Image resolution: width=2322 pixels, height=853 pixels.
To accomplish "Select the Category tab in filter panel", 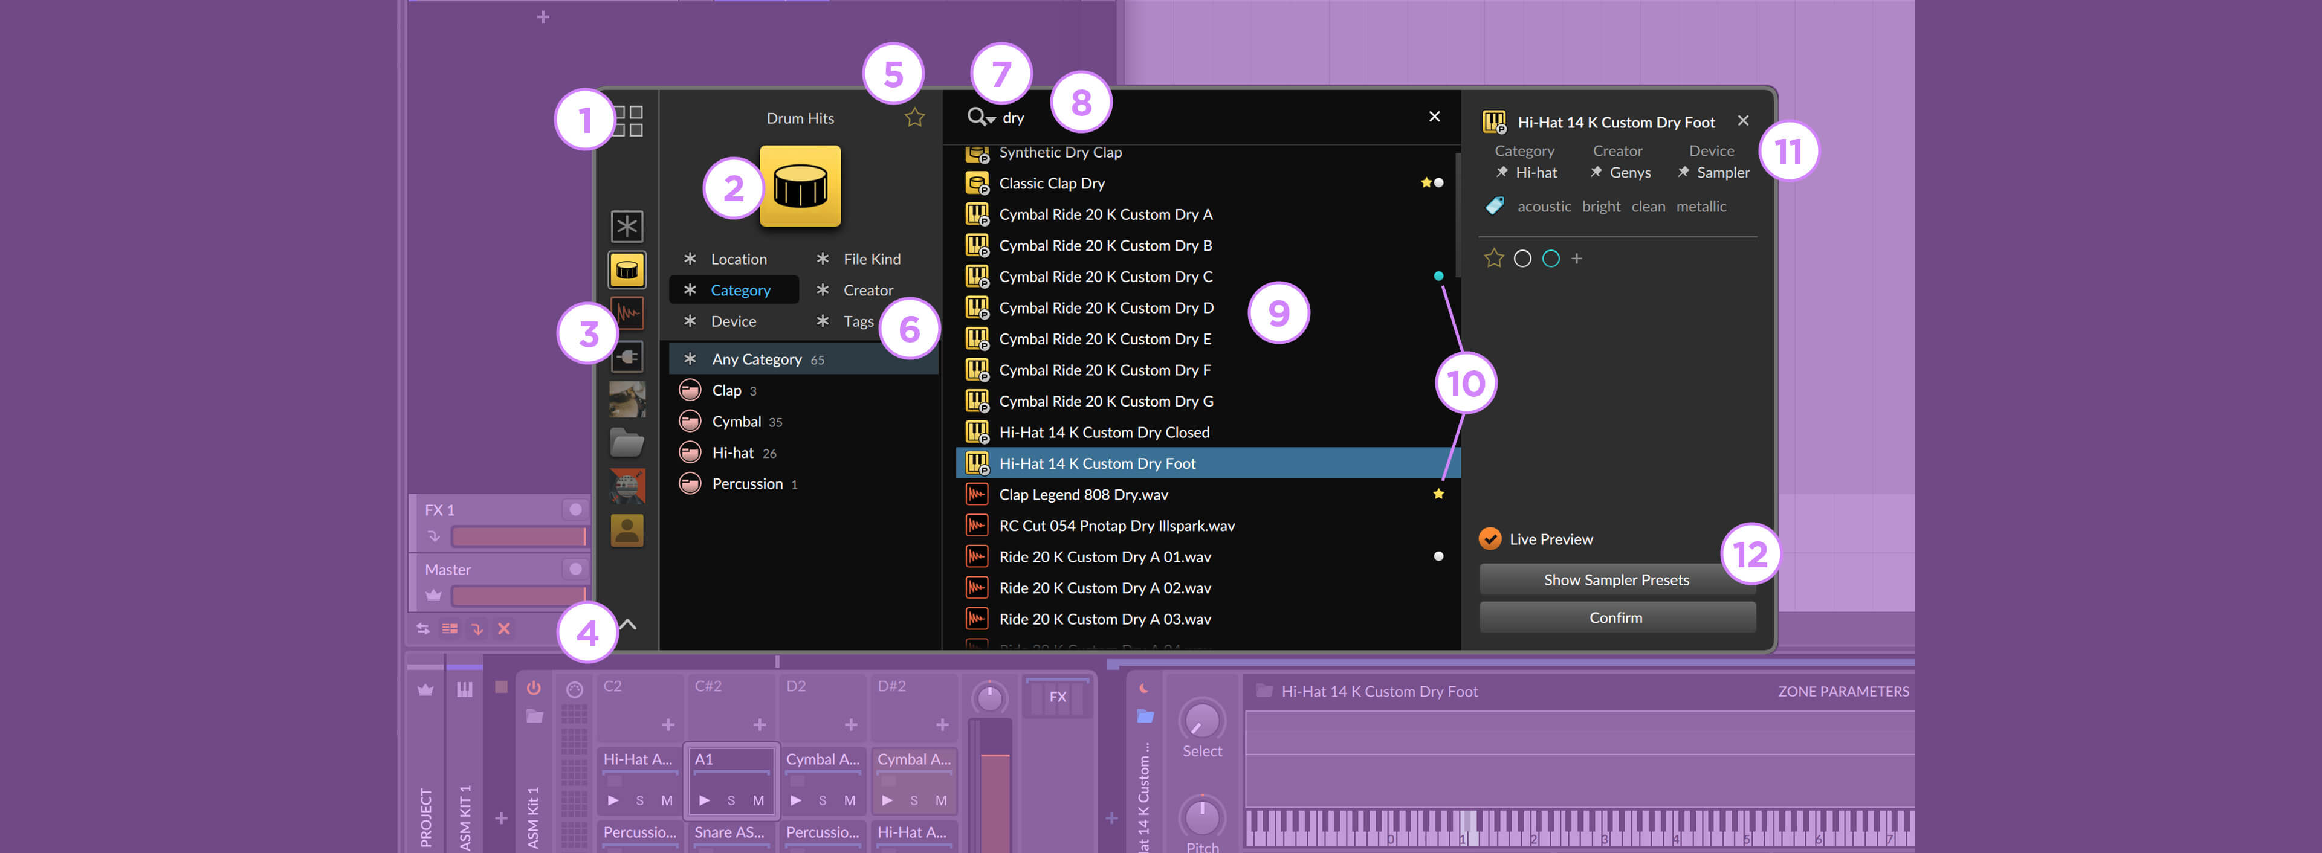I will pyautogui.click(x=739, y=289).
